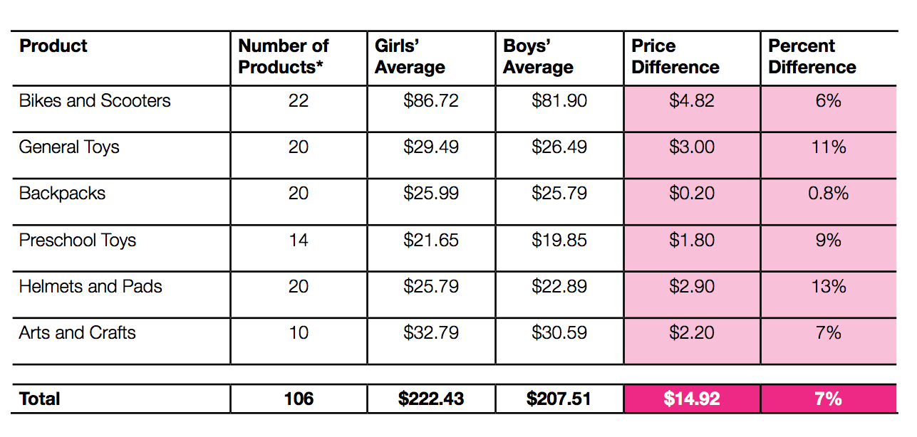Click the $4.82 price difference cell
The image size is (917, 437).
pos(691,101)
